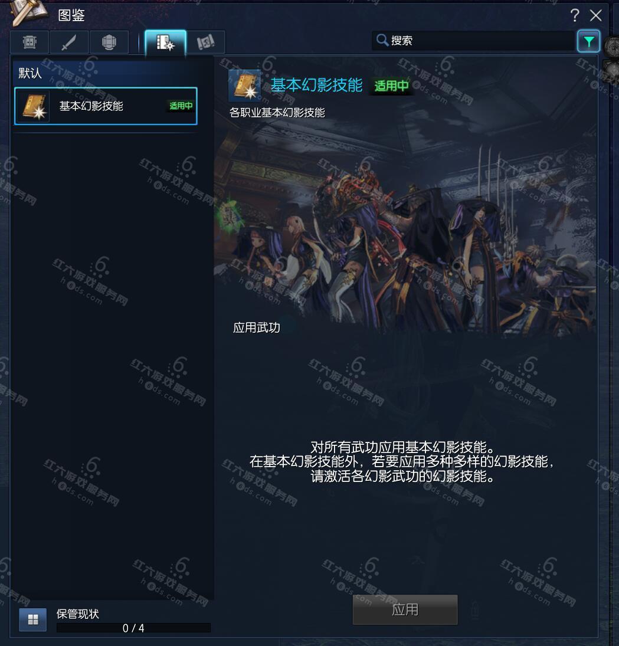
Task: Click the book icon in list entry
Action: (34, 106)
